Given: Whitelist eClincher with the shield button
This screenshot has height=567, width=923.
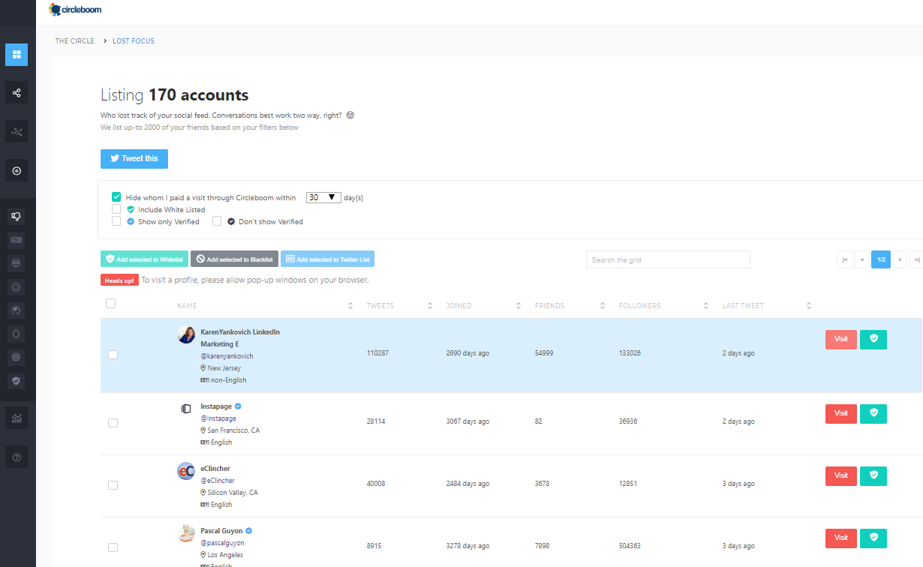Looking at the screenshot, I should click(873, 475).
